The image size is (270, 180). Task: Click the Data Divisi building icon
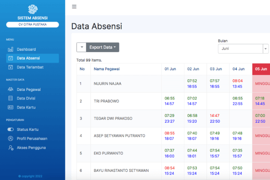(11, 98)
